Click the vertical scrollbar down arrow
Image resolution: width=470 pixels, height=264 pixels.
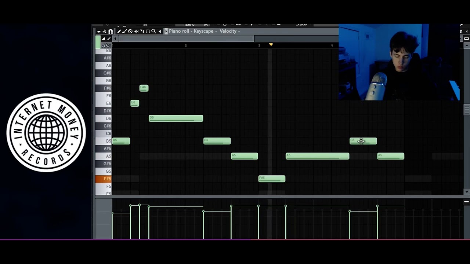coord(467,192)
